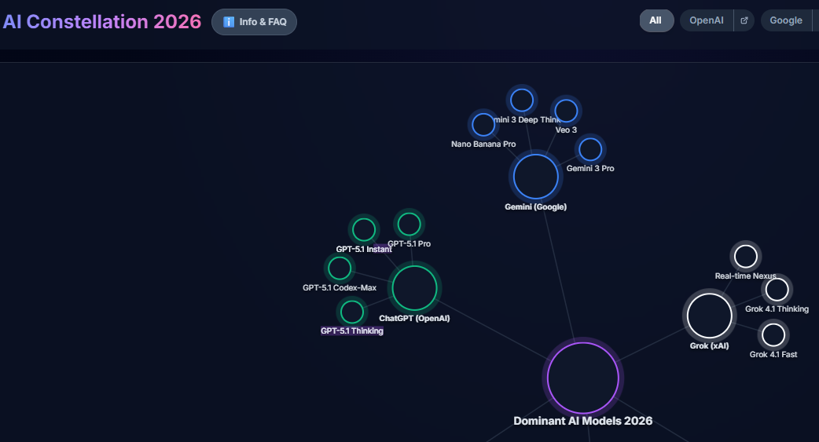The height and width of the screenshot is (442, 819).
Task: Click the Grok 4.1 Fast node
Action: [x=773, y=335]
